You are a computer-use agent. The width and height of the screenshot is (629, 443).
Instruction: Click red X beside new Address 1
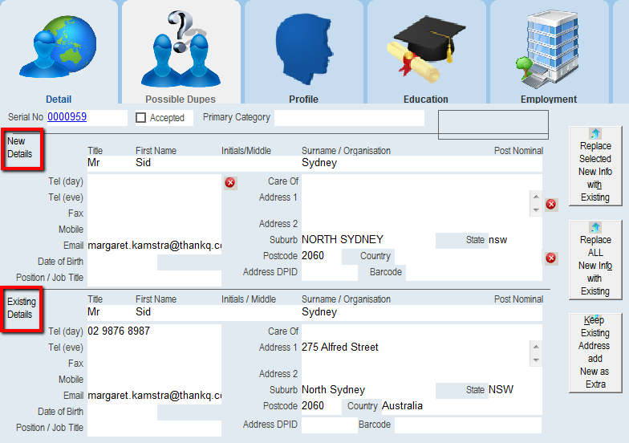click(x=551, y=205)
